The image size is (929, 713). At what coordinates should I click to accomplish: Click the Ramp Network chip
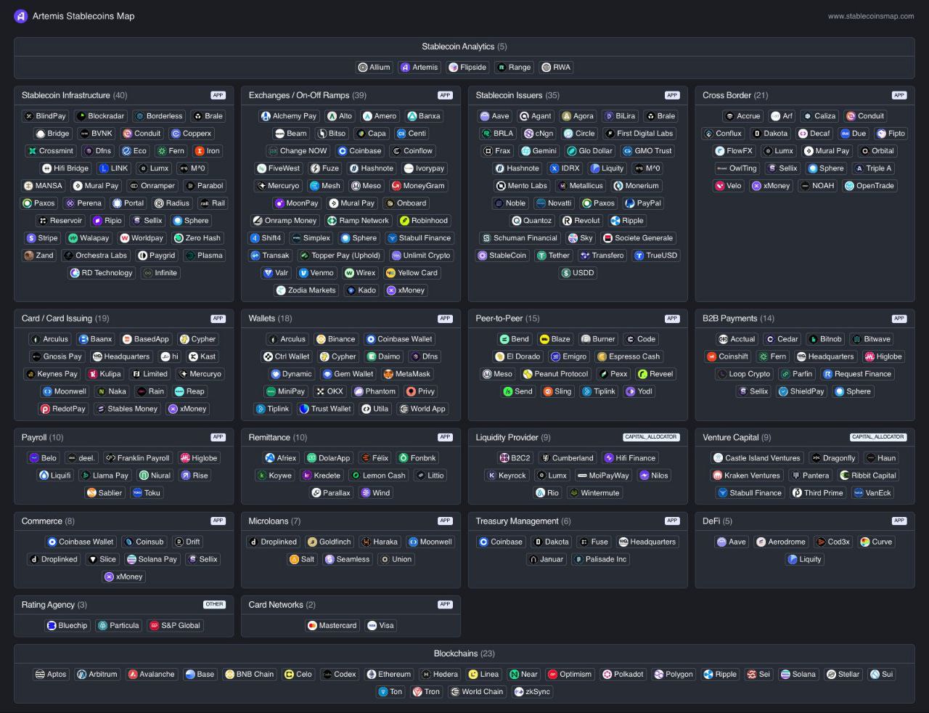359,221
